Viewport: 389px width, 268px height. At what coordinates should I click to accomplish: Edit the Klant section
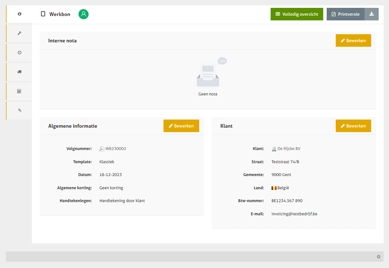click(x=353, y=126)
